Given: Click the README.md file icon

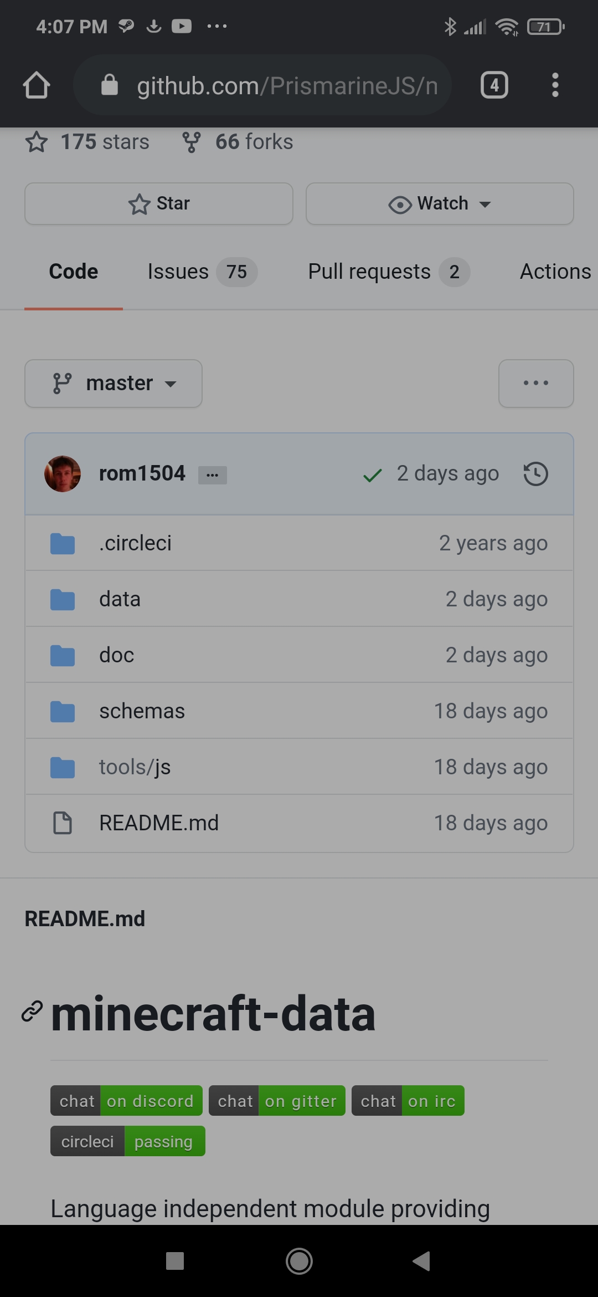Looking at the screenshot, I should point(62,823).
